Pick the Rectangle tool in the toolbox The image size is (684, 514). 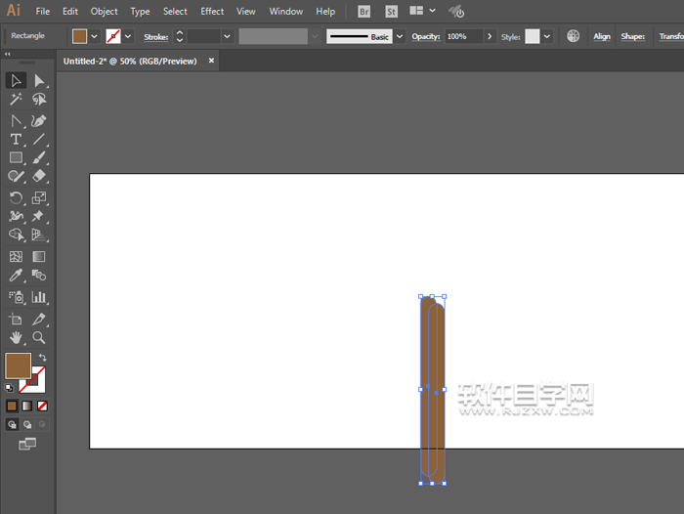pyautogui.click(x=17, y=157)
